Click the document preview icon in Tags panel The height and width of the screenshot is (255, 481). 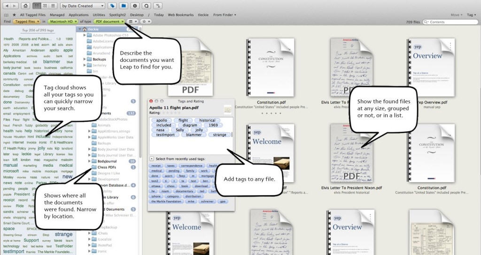coord(228,109)
